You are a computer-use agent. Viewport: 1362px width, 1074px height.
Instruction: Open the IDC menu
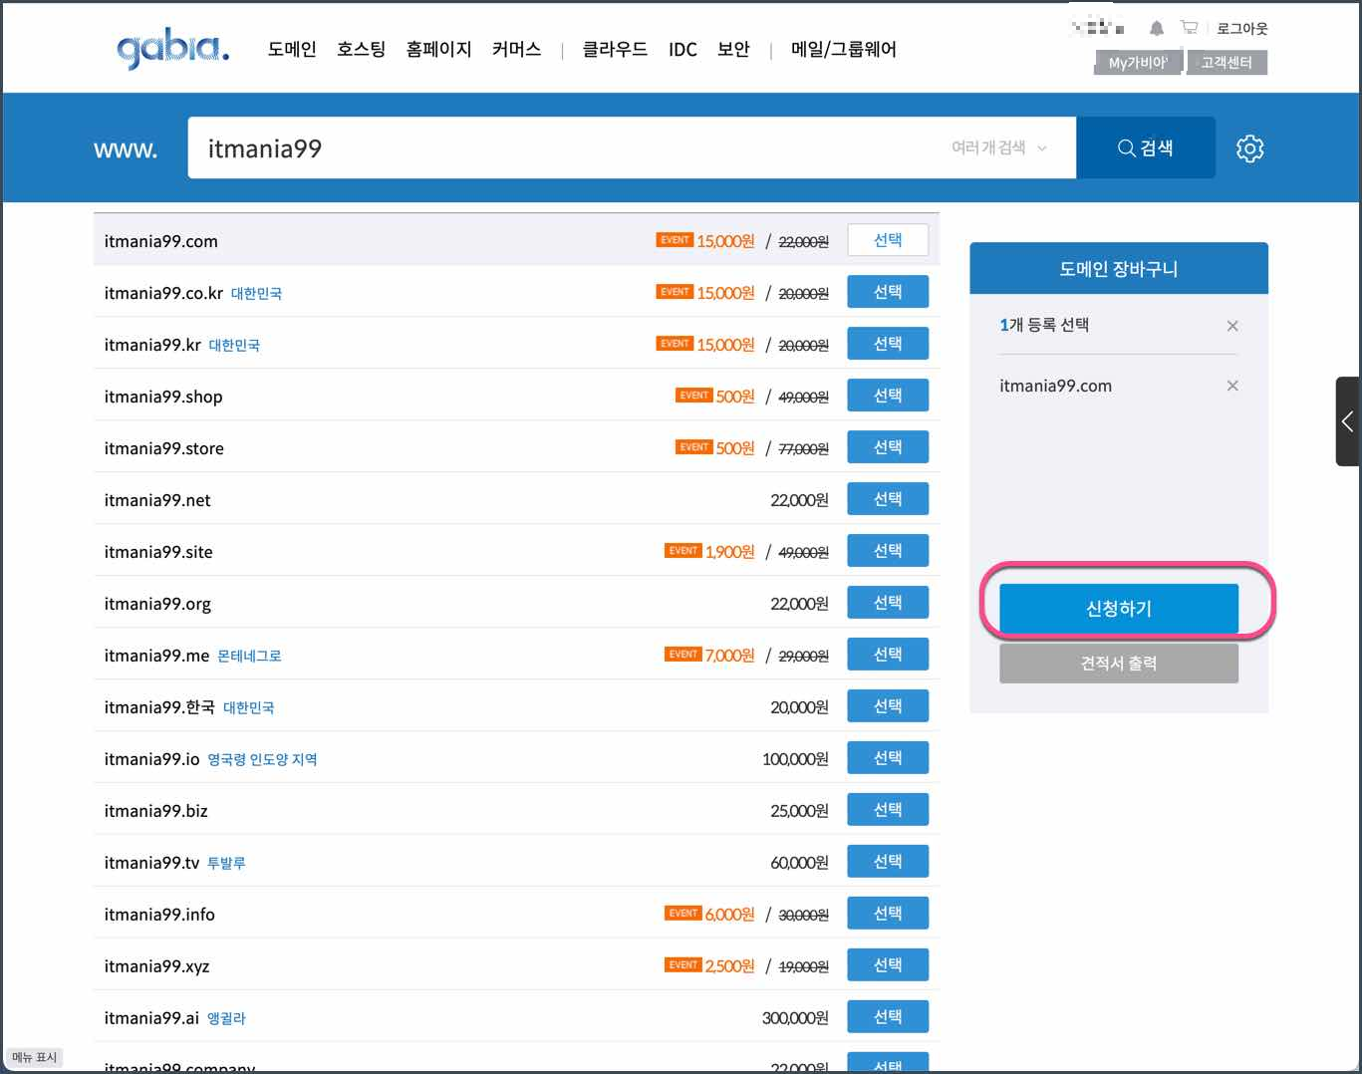click(x=682, y=49)
